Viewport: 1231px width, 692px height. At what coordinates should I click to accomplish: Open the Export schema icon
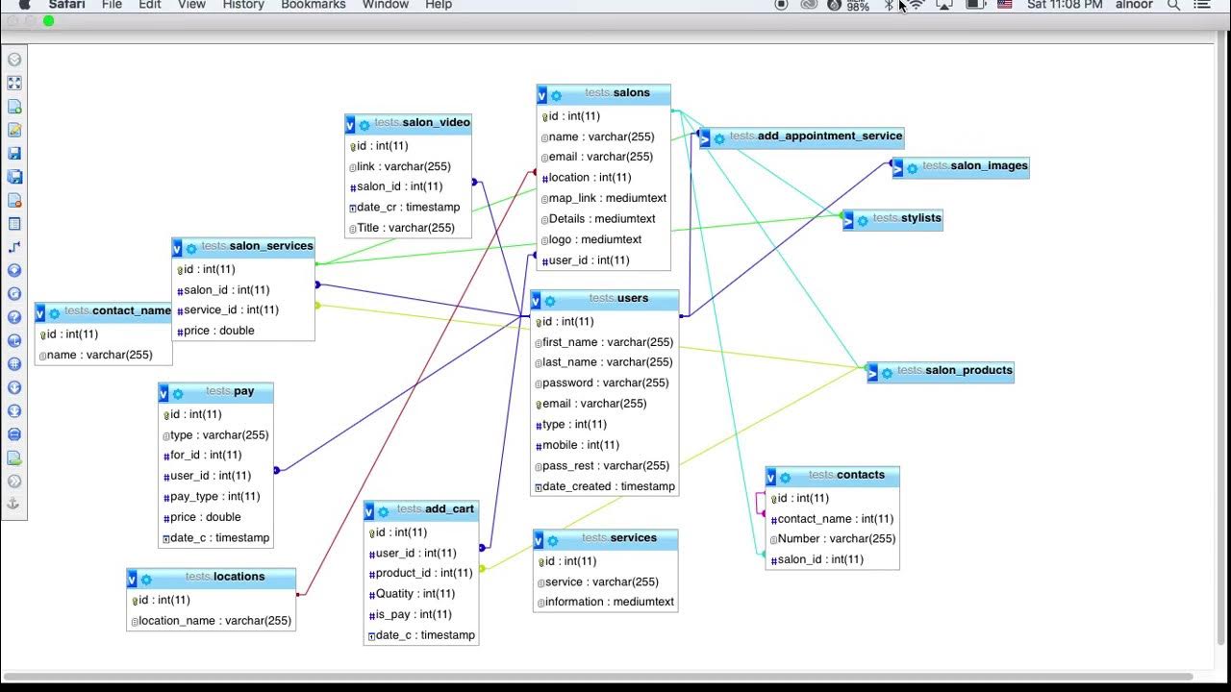click(x=14, y=457)
